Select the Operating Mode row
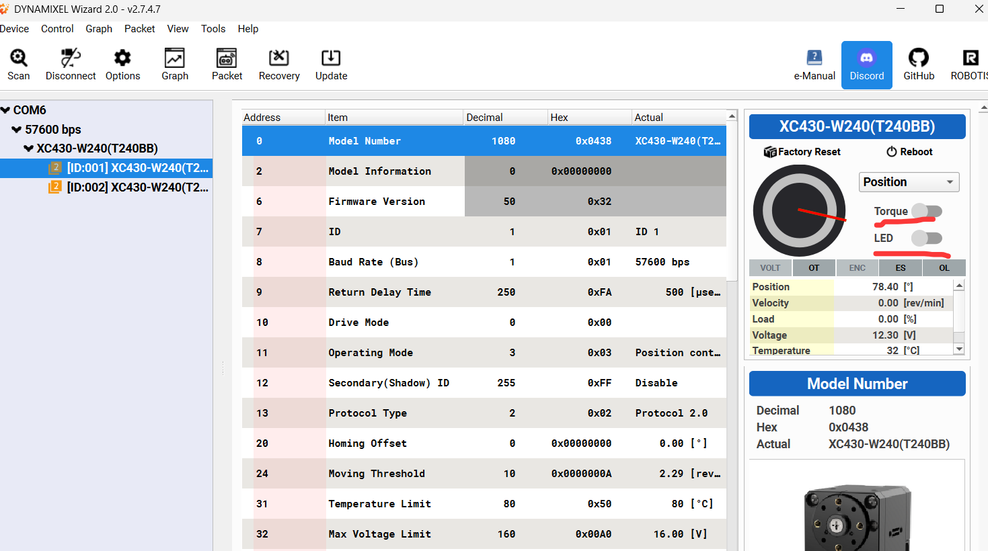 click(484, 353)
